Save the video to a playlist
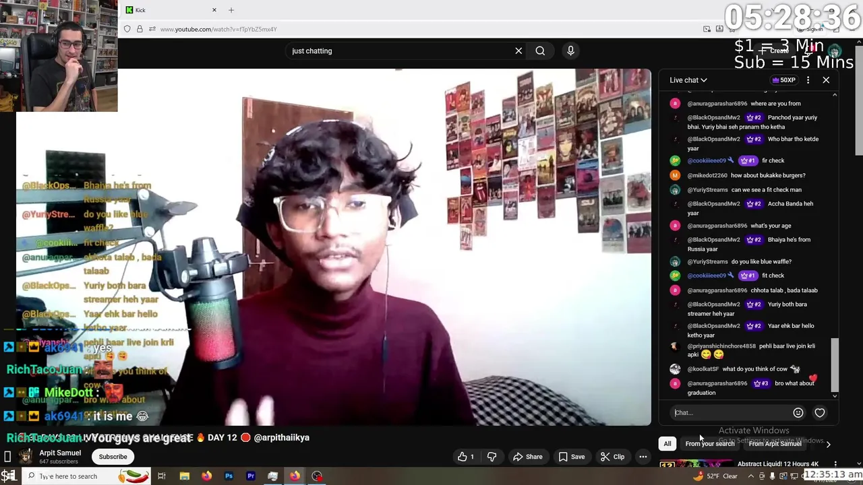 571,457
